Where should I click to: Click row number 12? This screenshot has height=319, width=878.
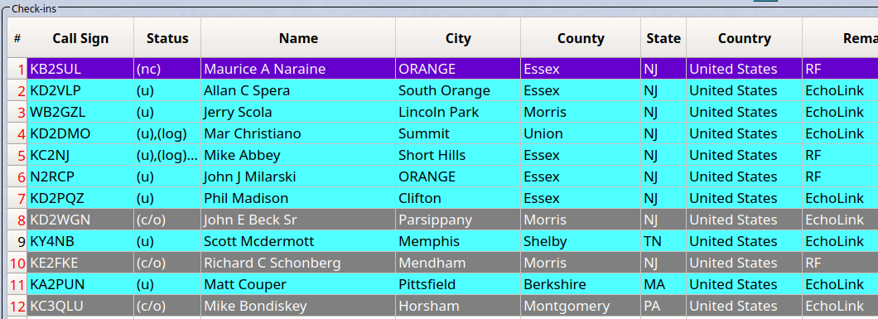pyautogui.click(x=17, y=306)
